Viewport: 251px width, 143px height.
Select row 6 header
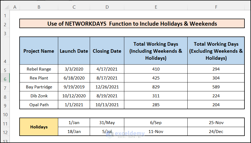coord(5,78)
